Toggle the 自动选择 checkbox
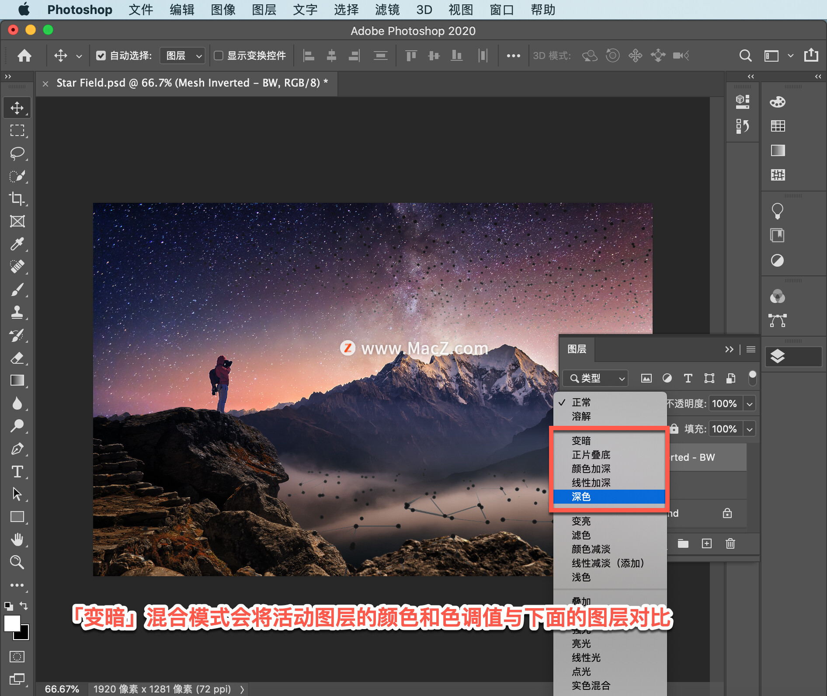The width and height of the screenshot is (827, 696). click(x=101, y=56)
